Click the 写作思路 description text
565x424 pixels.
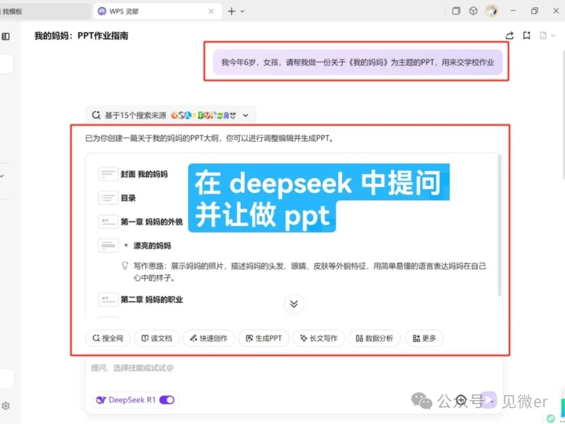(x=310, y=272)
